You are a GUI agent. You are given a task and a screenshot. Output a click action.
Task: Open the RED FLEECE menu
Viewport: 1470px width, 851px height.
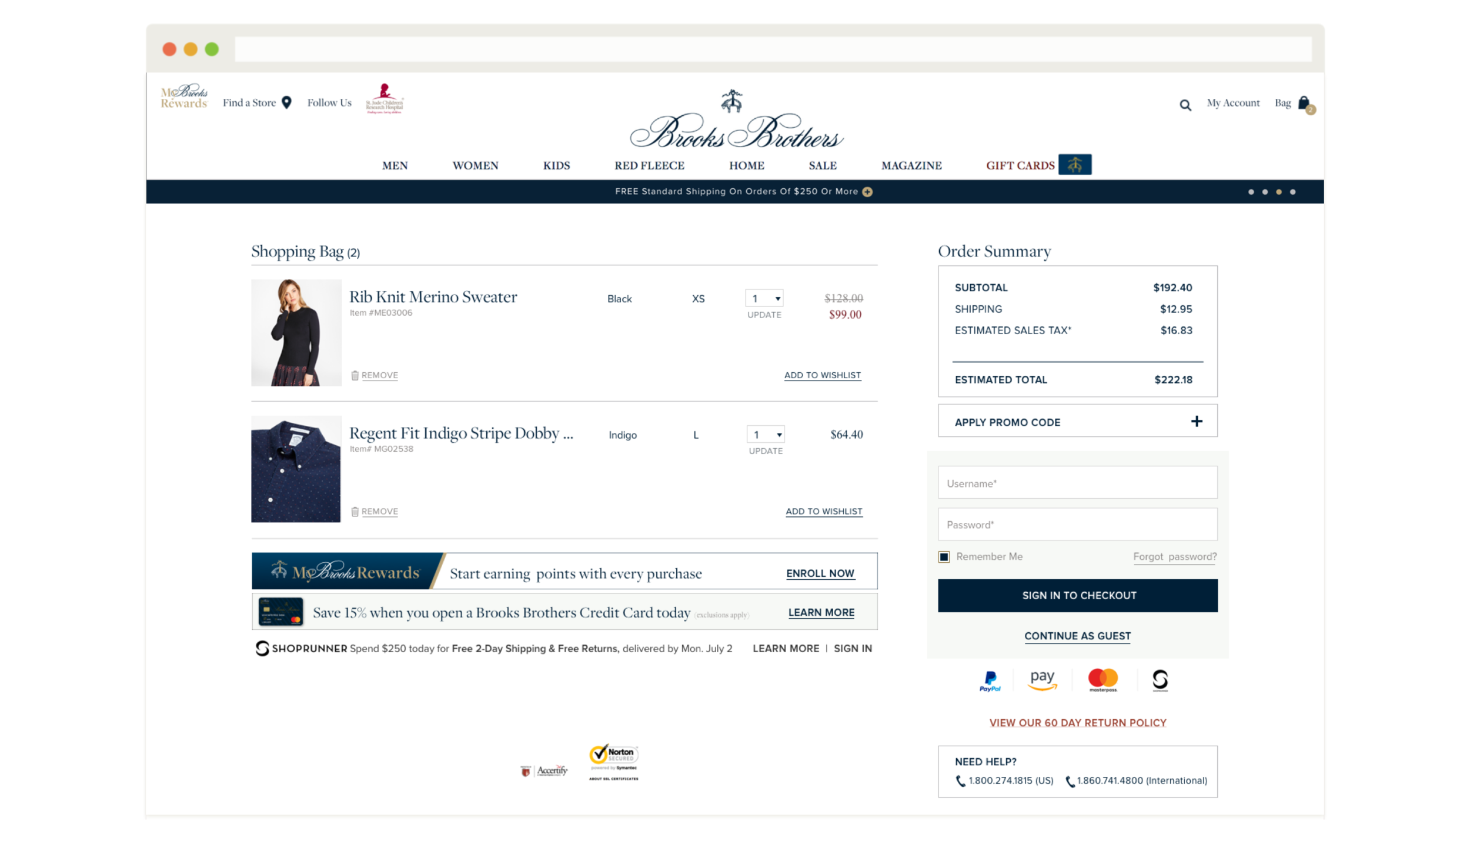649,166
